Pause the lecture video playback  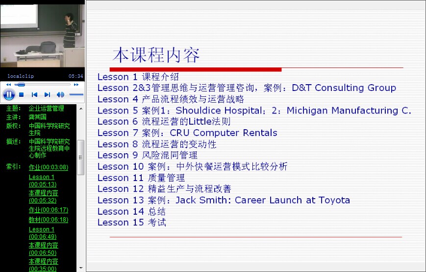(9, 94)
